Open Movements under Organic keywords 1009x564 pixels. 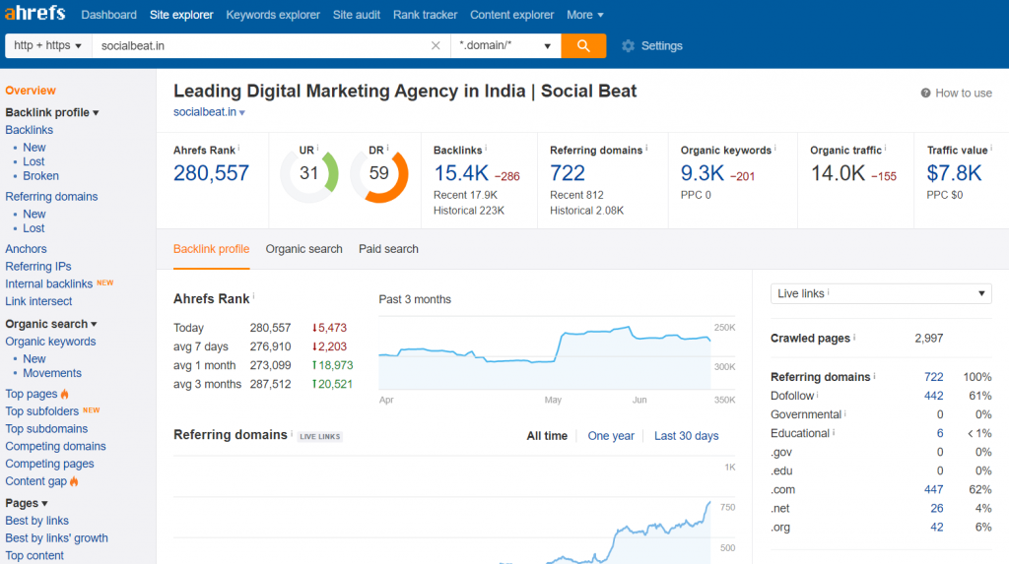click(52, 373)
